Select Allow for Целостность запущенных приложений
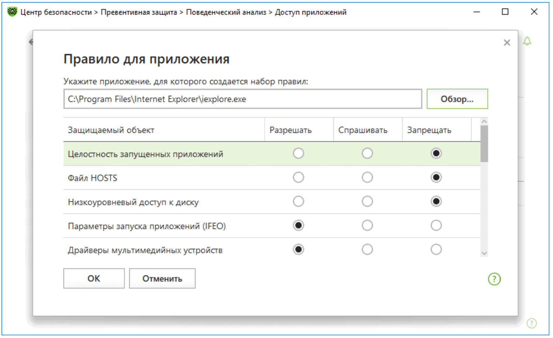This screenshot has width=553, height=338. coord(298,153)
